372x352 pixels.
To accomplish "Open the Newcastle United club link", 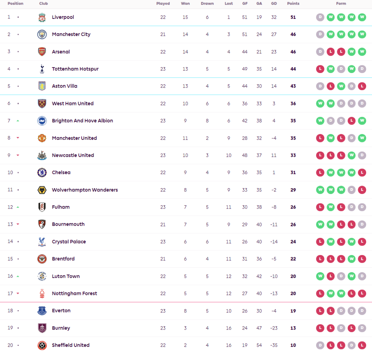I will pyautogui.click(x=73, y=155).
